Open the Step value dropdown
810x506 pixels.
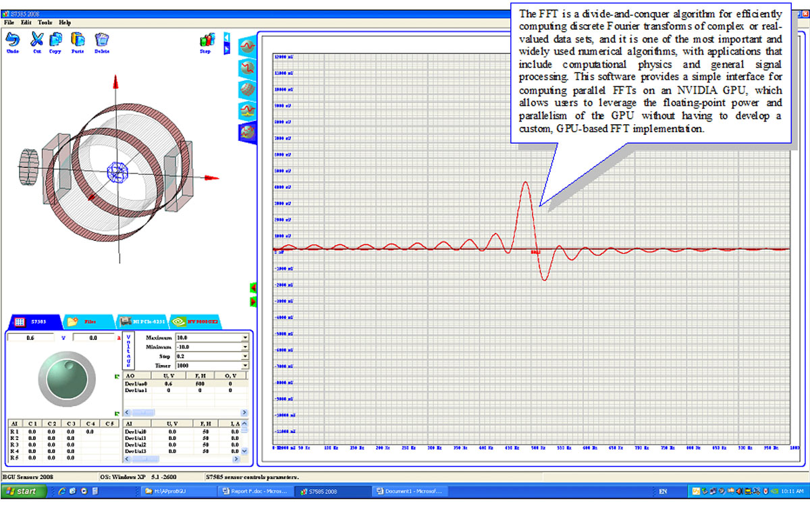(244, 356)
